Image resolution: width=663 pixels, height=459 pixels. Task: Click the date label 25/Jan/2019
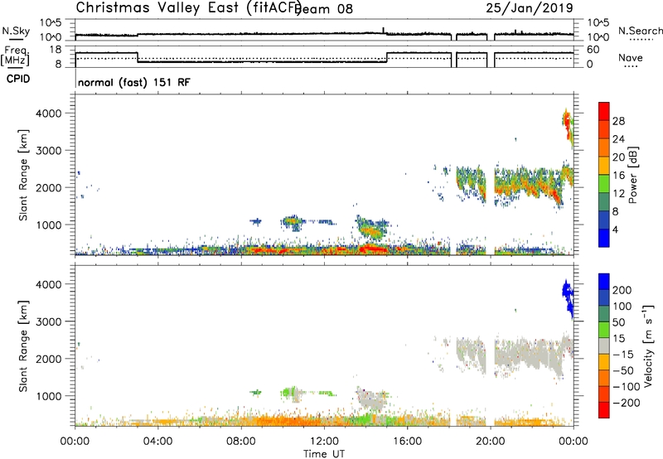point(530,7)
